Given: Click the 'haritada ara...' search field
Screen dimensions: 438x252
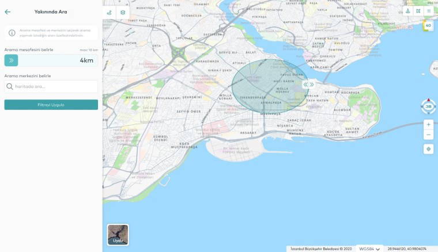Looking at the screenshot, I should point(51,87).
